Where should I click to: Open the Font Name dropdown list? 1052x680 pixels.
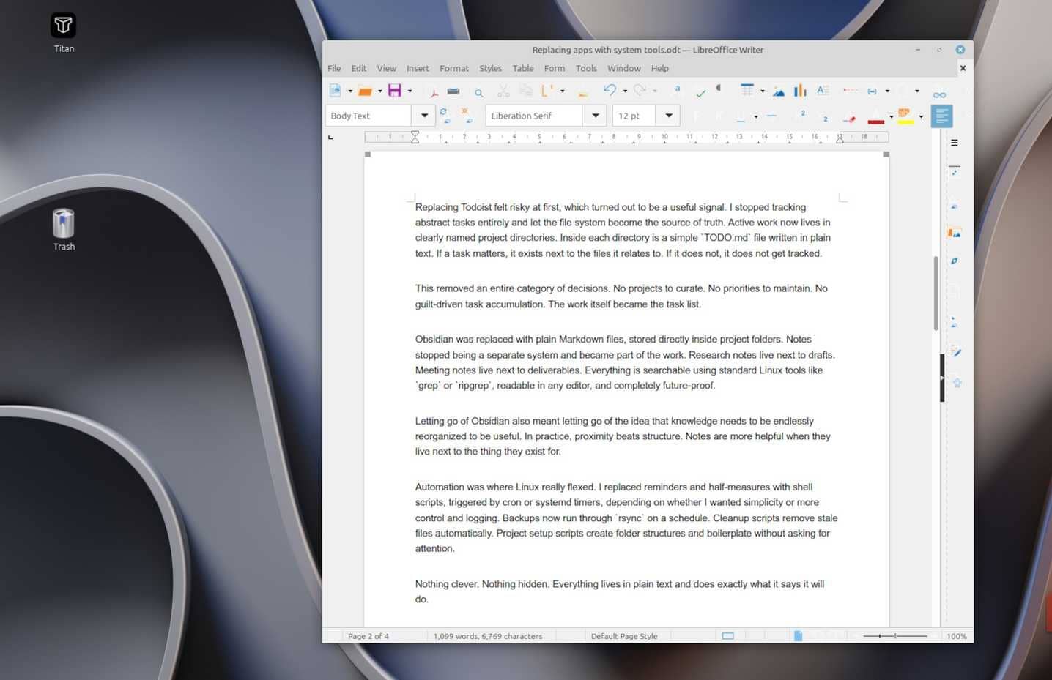click(x=596, y=116)
